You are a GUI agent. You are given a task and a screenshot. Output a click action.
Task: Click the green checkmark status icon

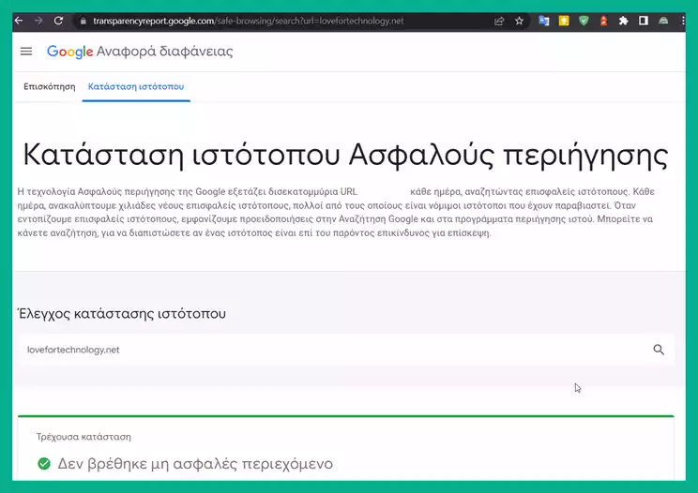44,464
